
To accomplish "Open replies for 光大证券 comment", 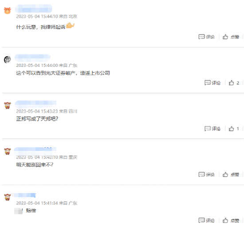I will [213, 83].
